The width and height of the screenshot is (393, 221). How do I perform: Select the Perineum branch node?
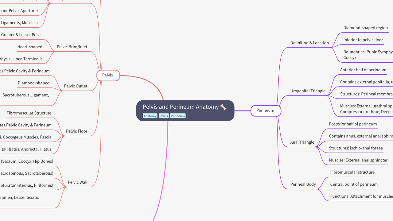[x=266, y=110]
